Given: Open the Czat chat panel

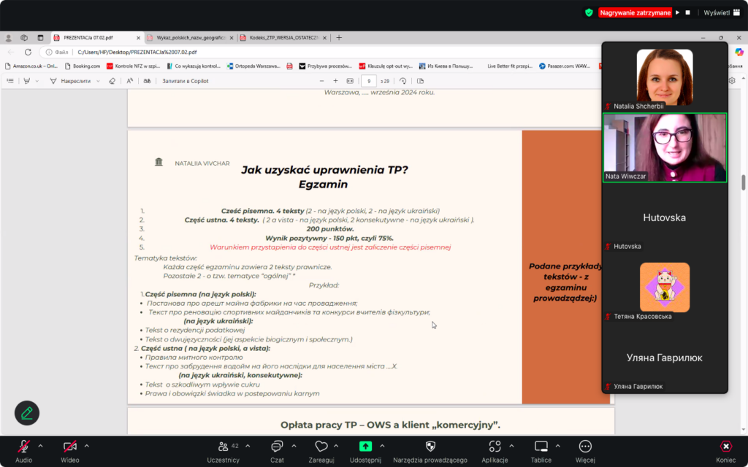Looking at the screenshot, I should click(277, 447).
